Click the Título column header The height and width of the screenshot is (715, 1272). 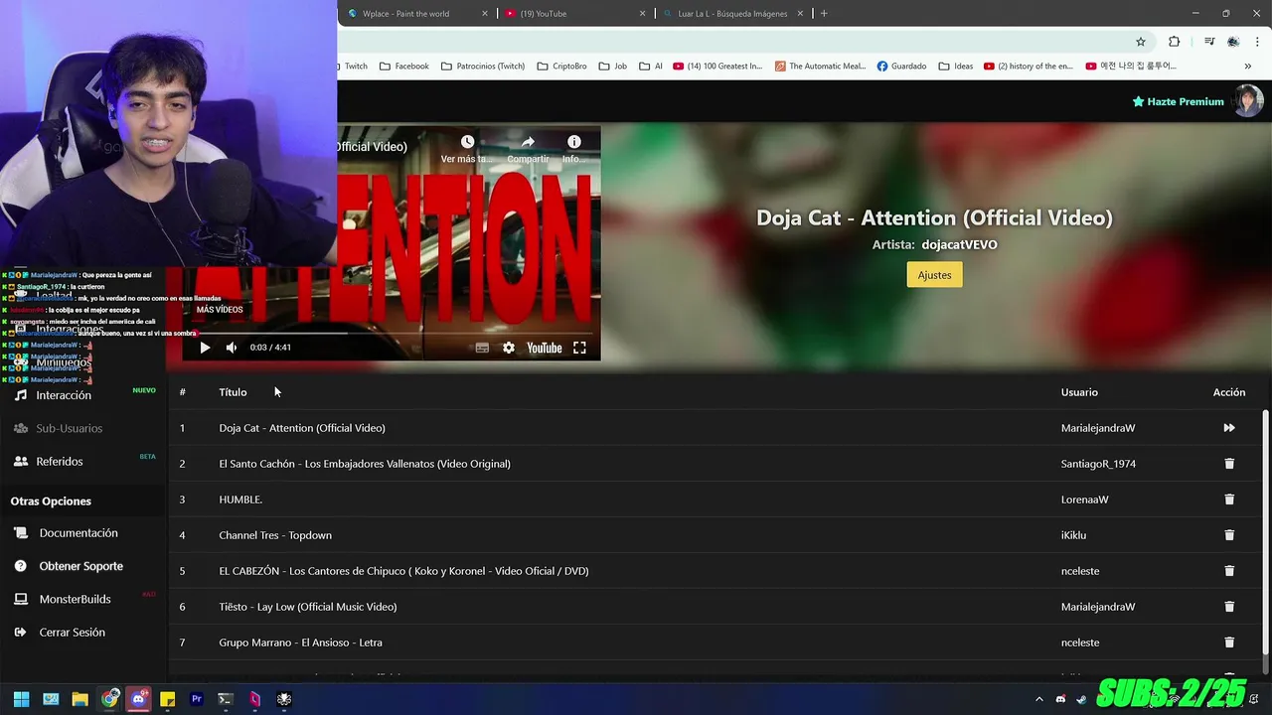click(x=233, y=392)
